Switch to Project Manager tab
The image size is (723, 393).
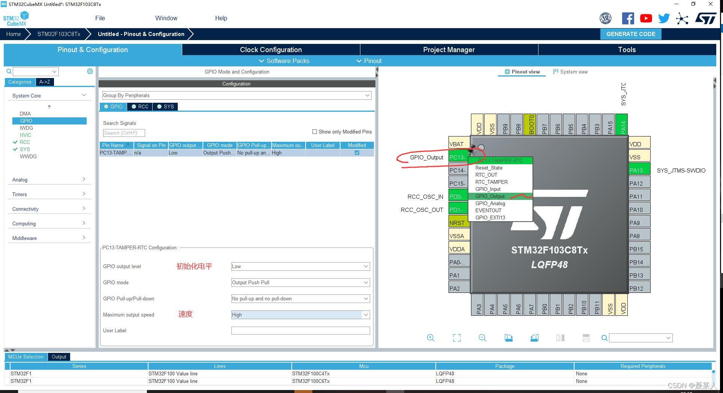click(x=449, y=49)
